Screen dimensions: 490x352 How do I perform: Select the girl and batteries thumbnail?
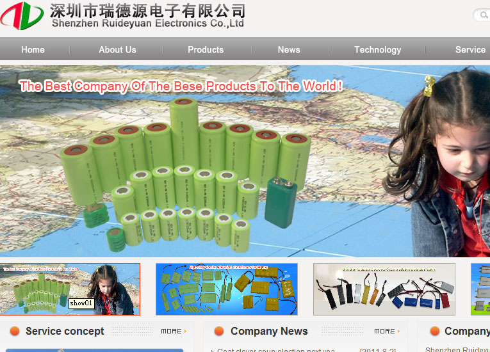point(70,289)
